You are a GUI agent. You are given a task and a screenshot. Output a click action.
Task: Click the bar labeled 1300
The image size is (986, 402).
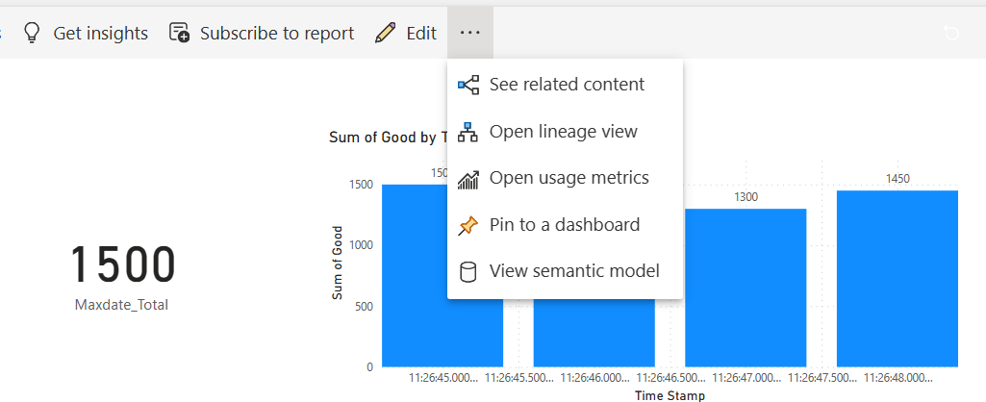(746, 288)
